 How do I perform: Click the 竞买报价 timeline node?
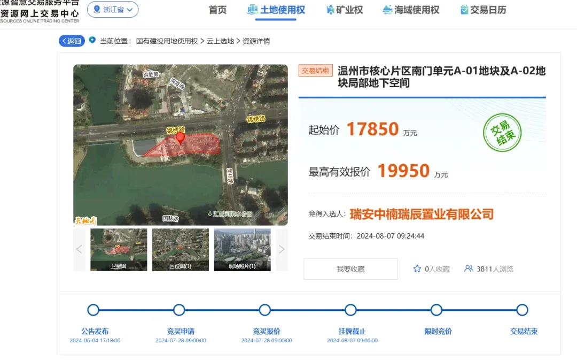265,310
